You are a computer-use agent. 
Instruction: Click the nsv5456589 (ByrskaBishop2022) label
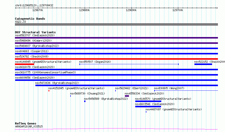coord(106,99)
